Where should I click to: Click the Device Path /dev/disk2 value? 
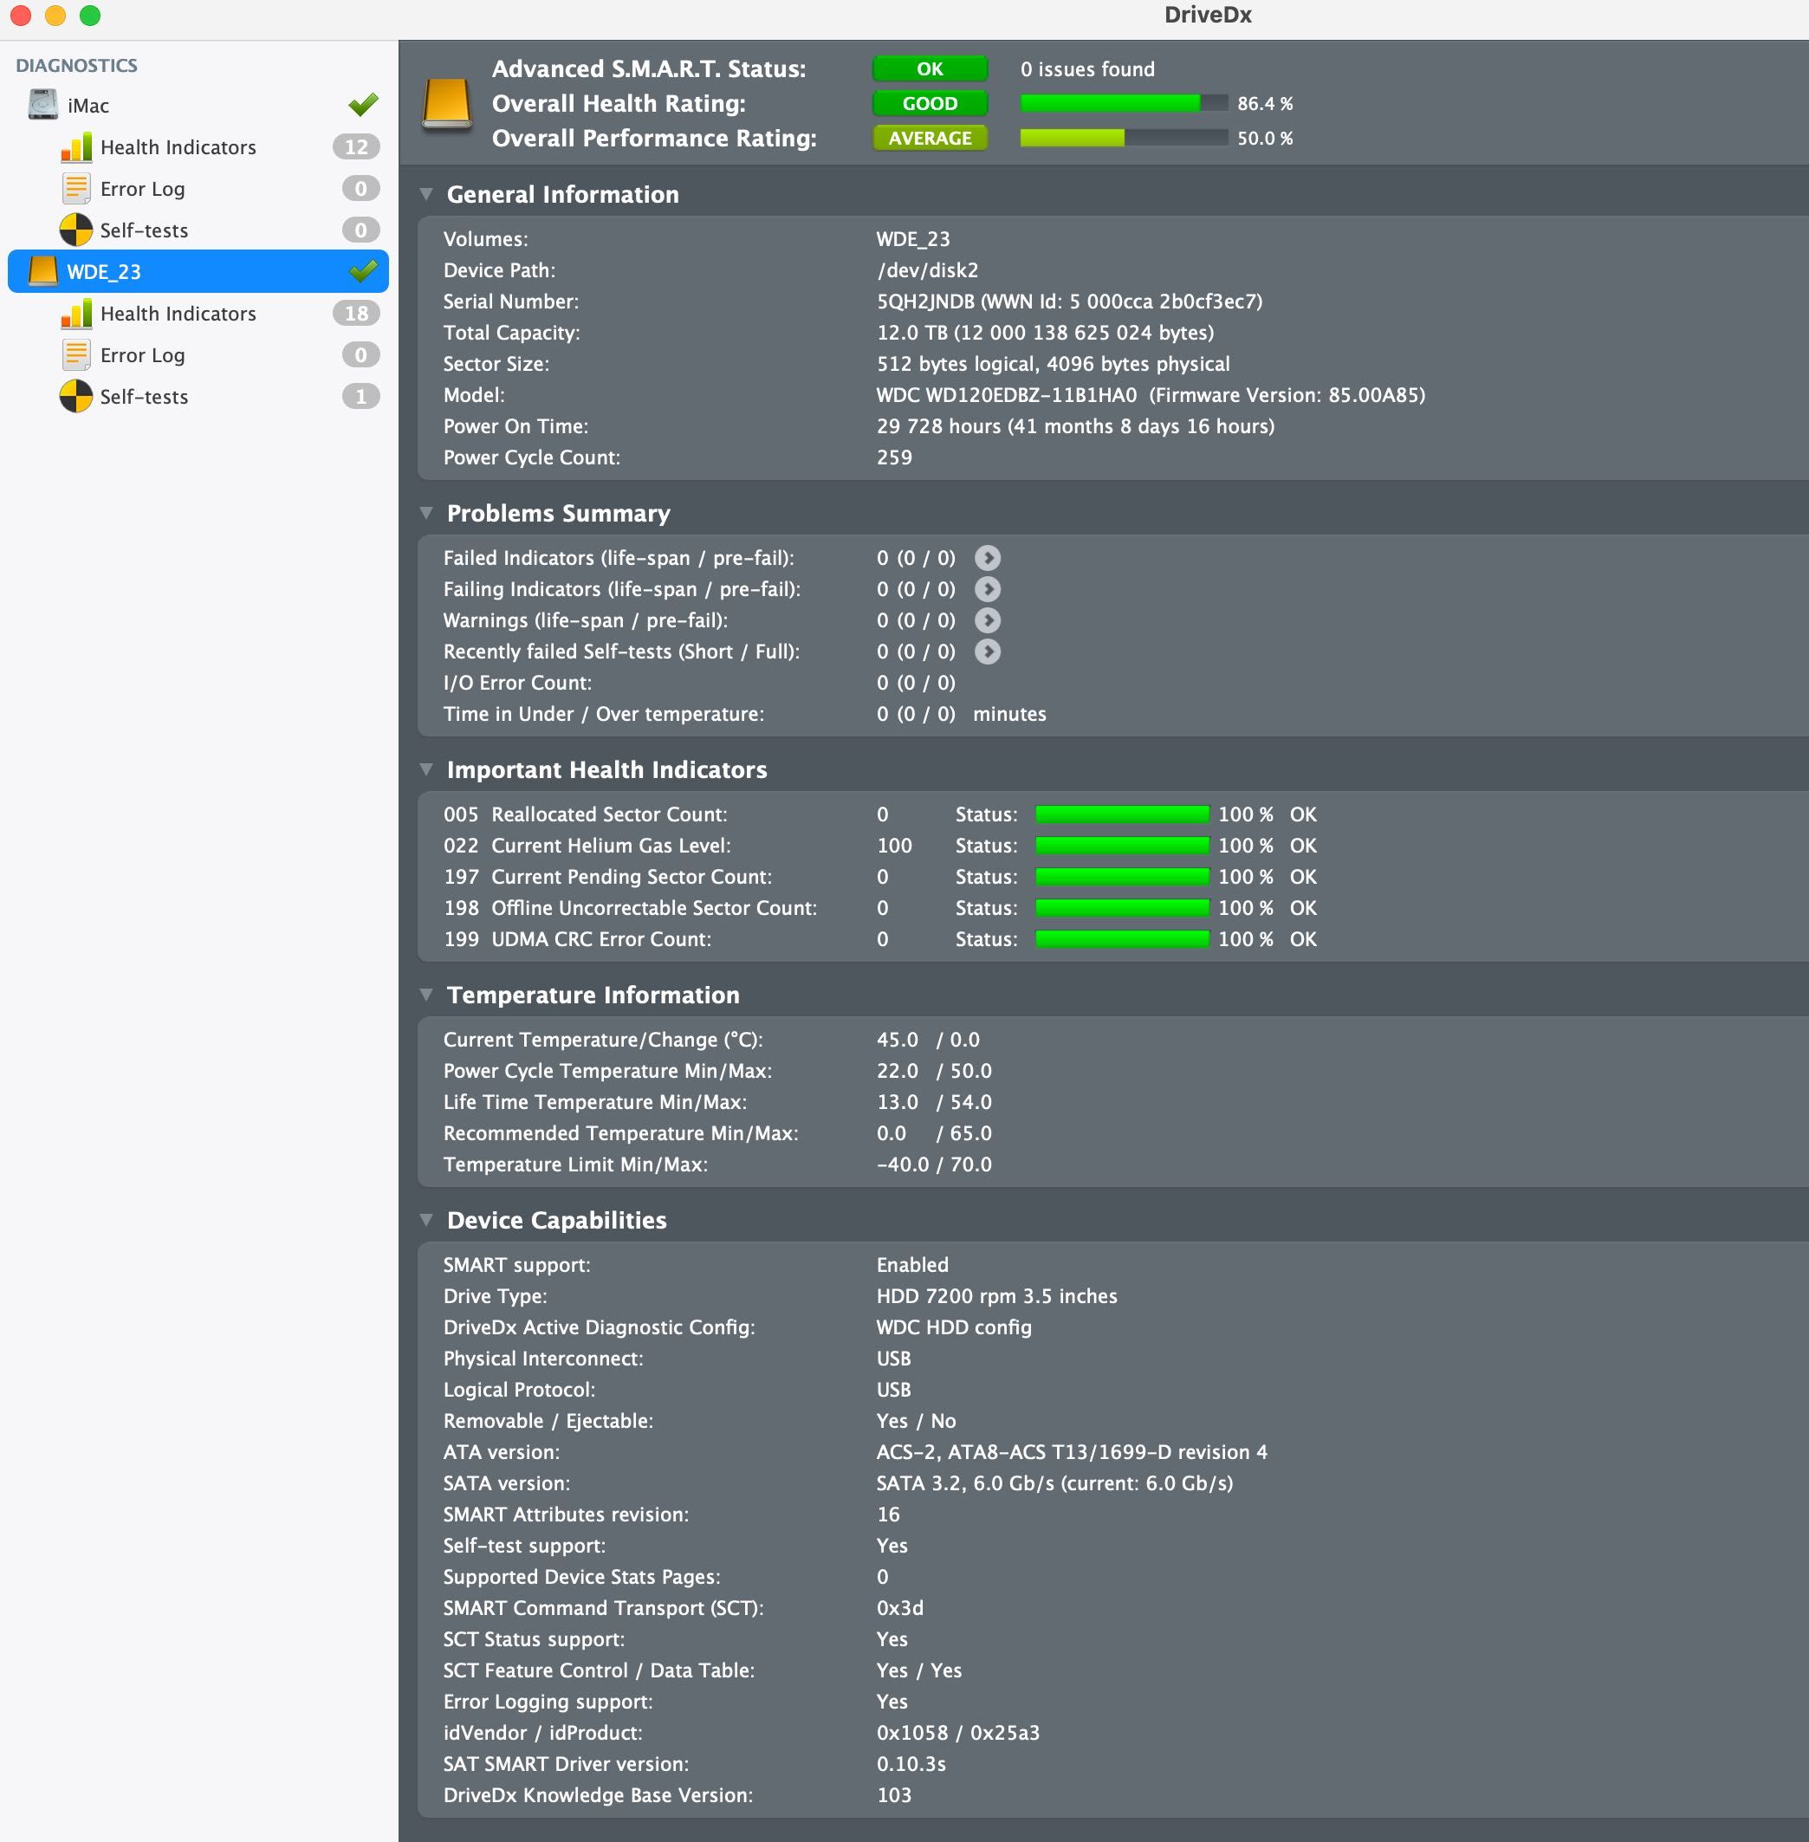coord(927,269)
